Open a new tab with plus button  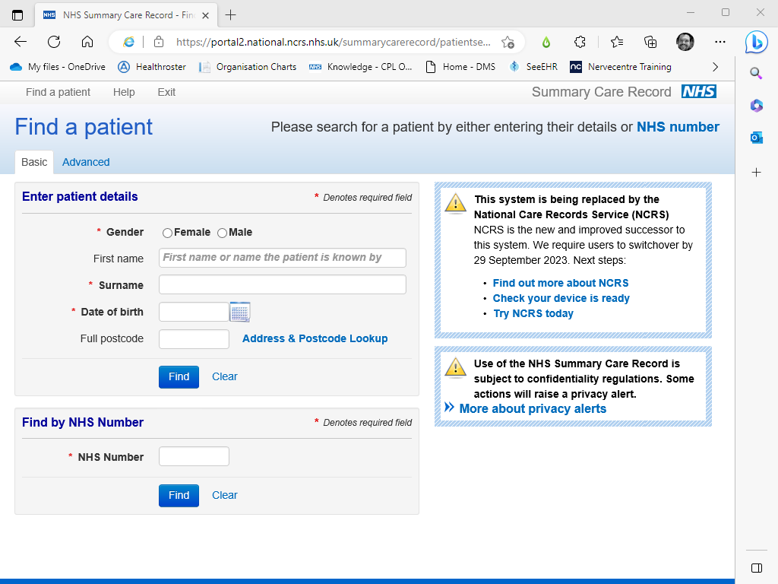pos(230,15)
